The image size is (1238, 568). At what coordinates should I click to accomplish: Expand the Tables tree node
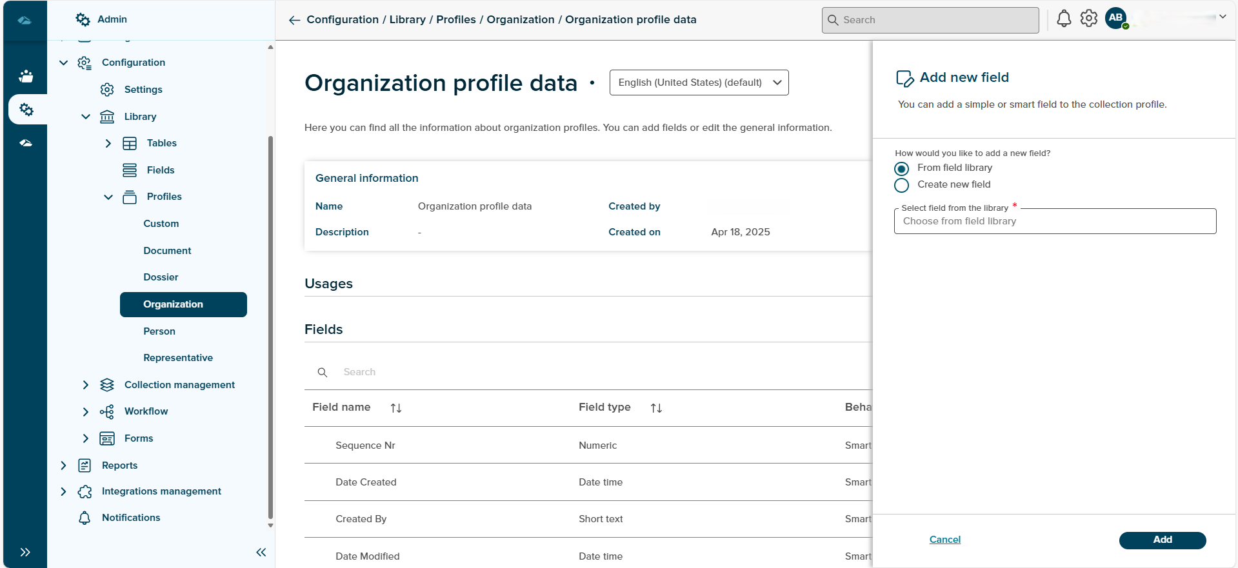(x=108, y=143)
